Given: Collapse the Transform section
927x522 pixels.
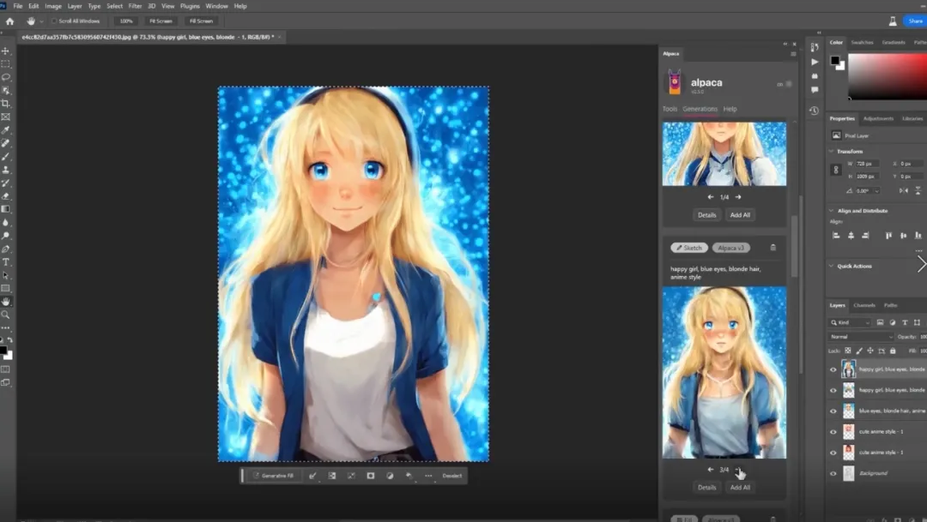Looking at the screenshot, I should [x=831, y=151].
